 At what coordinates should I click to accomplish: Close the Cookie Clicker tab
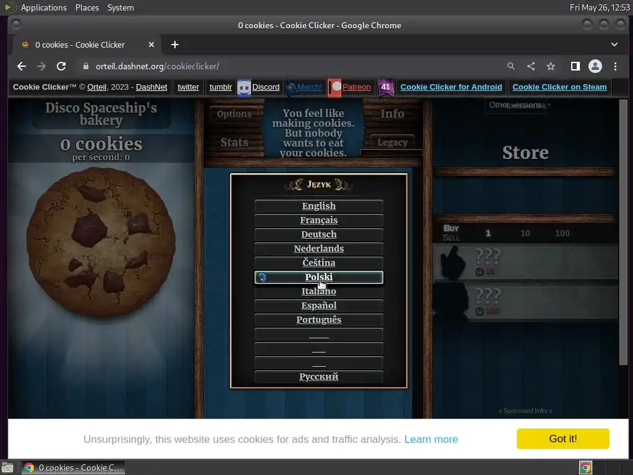tap(151, 45)
